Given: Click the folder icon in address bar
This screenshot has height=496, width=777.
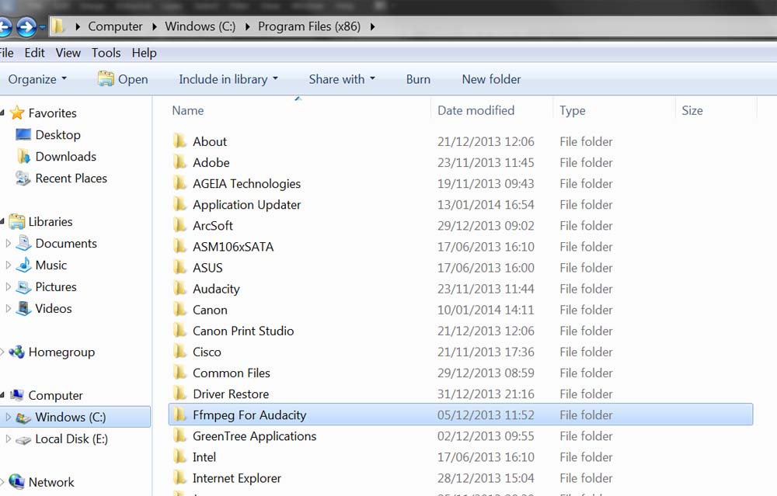Looking at the screenshot, I should pos(58,26).
